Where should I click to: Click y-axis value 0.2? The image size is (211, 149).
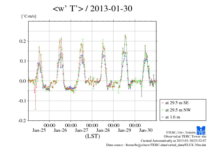pos(23,41)
